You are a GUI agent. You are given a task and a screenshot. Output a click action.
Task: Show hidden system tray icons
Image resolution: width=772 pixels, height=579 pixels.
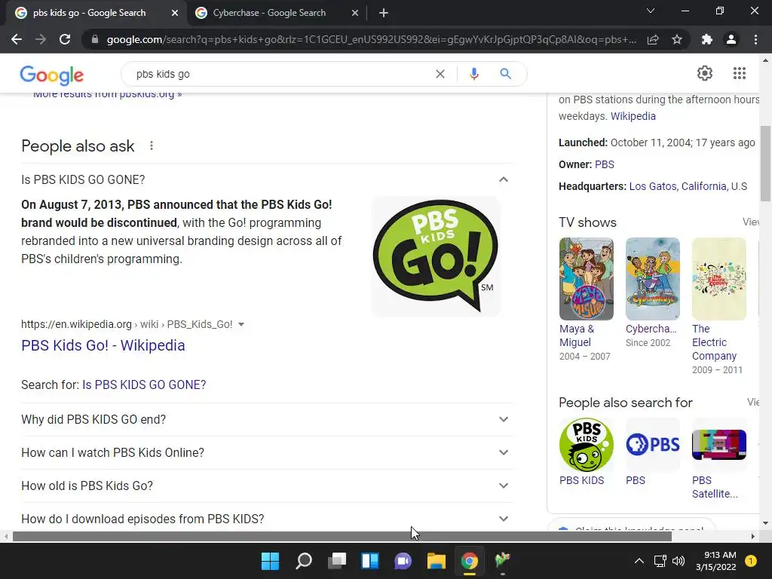(x=639, y=561)
